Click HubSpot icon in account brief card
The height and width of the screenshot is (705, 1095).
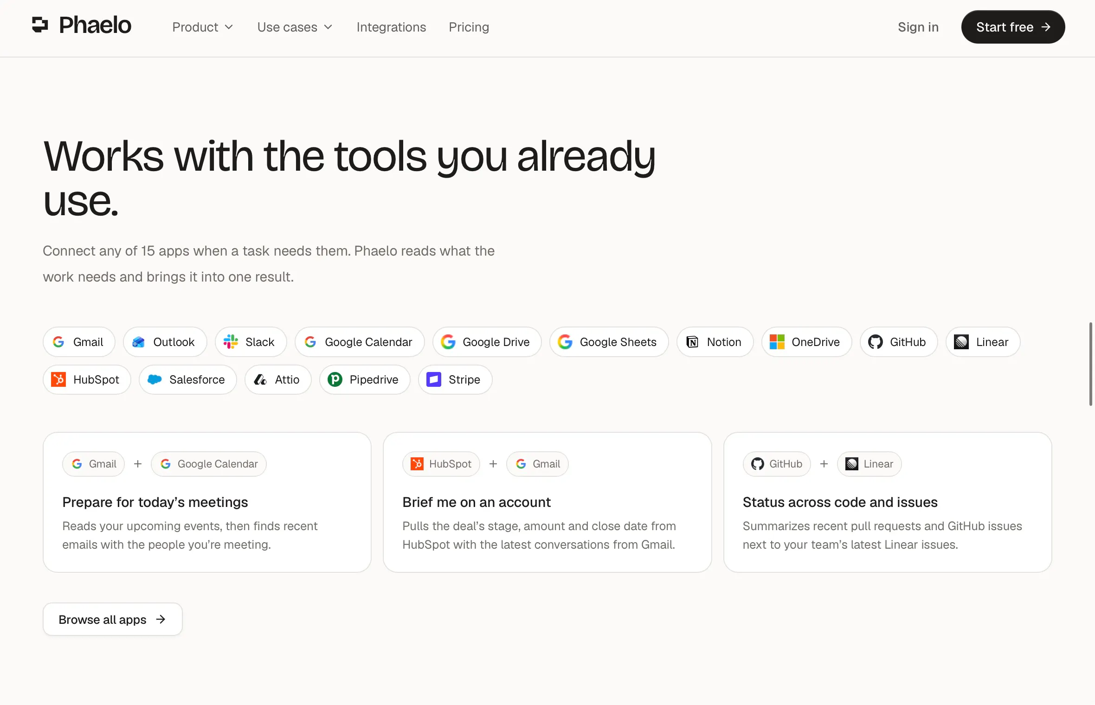(417, 464)
